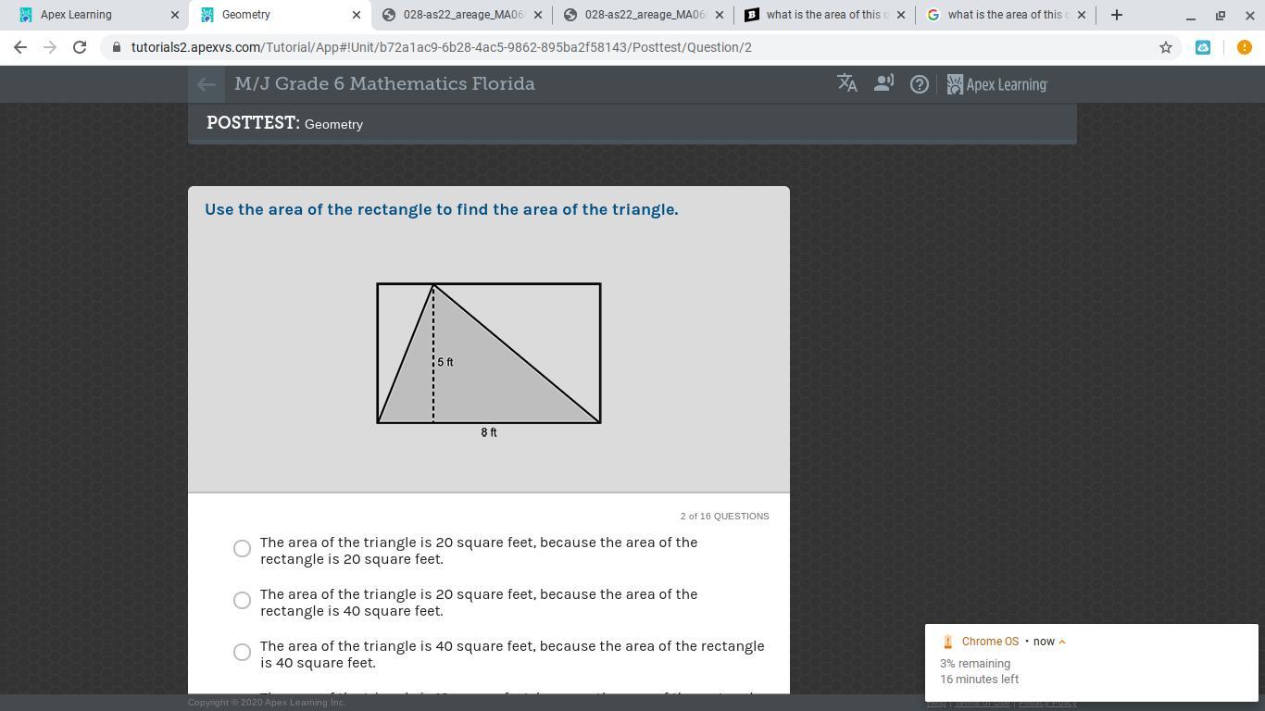
Task: Close the Brainly question tab
Action: pyautogui.click(x=900, y=15)
